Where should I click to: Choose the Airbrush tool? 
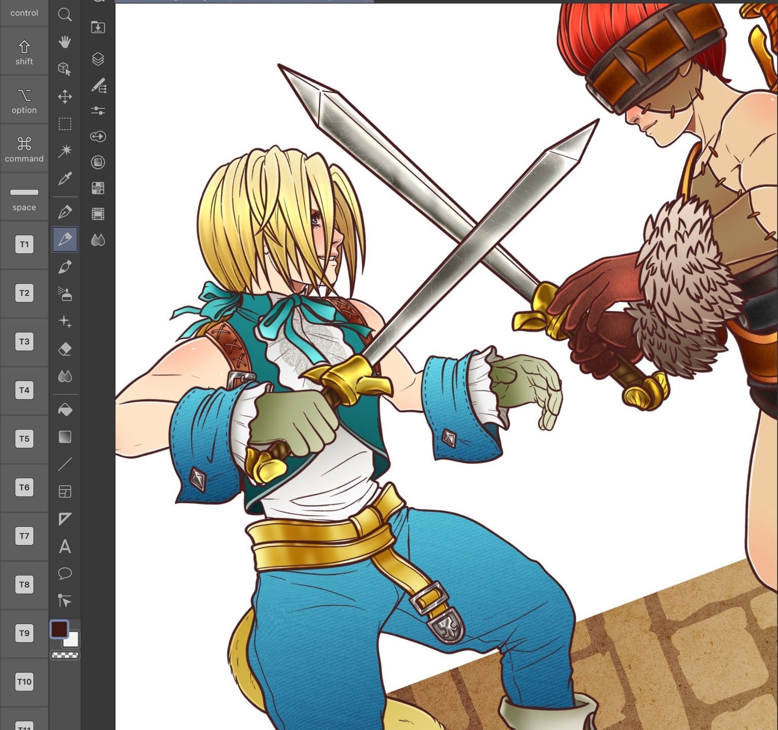click(x=65, y=294)
